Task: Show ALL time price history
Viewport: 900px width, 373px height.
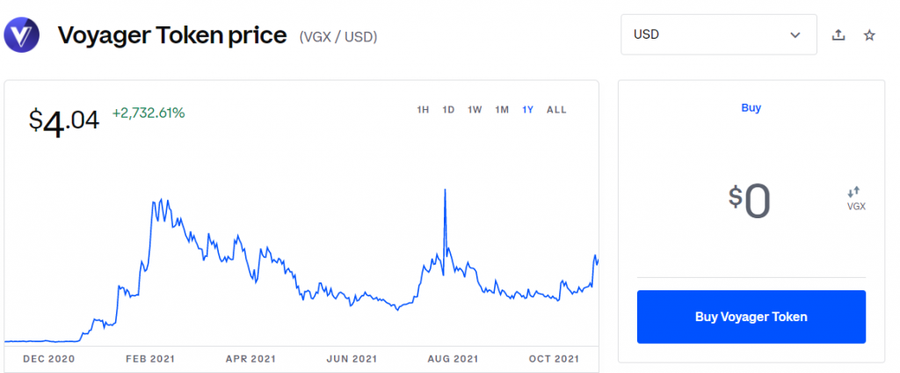Action: tap(556, 110)
